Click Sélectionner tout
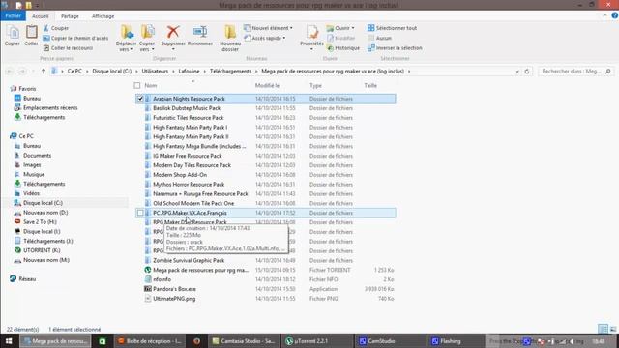The height and width of the screenshot is (348, 619). coord(392,28)
